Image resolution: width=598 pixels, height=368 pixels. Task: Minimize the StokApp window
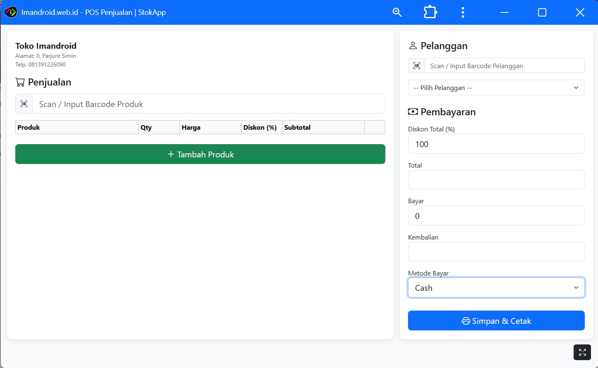(505, 12)
